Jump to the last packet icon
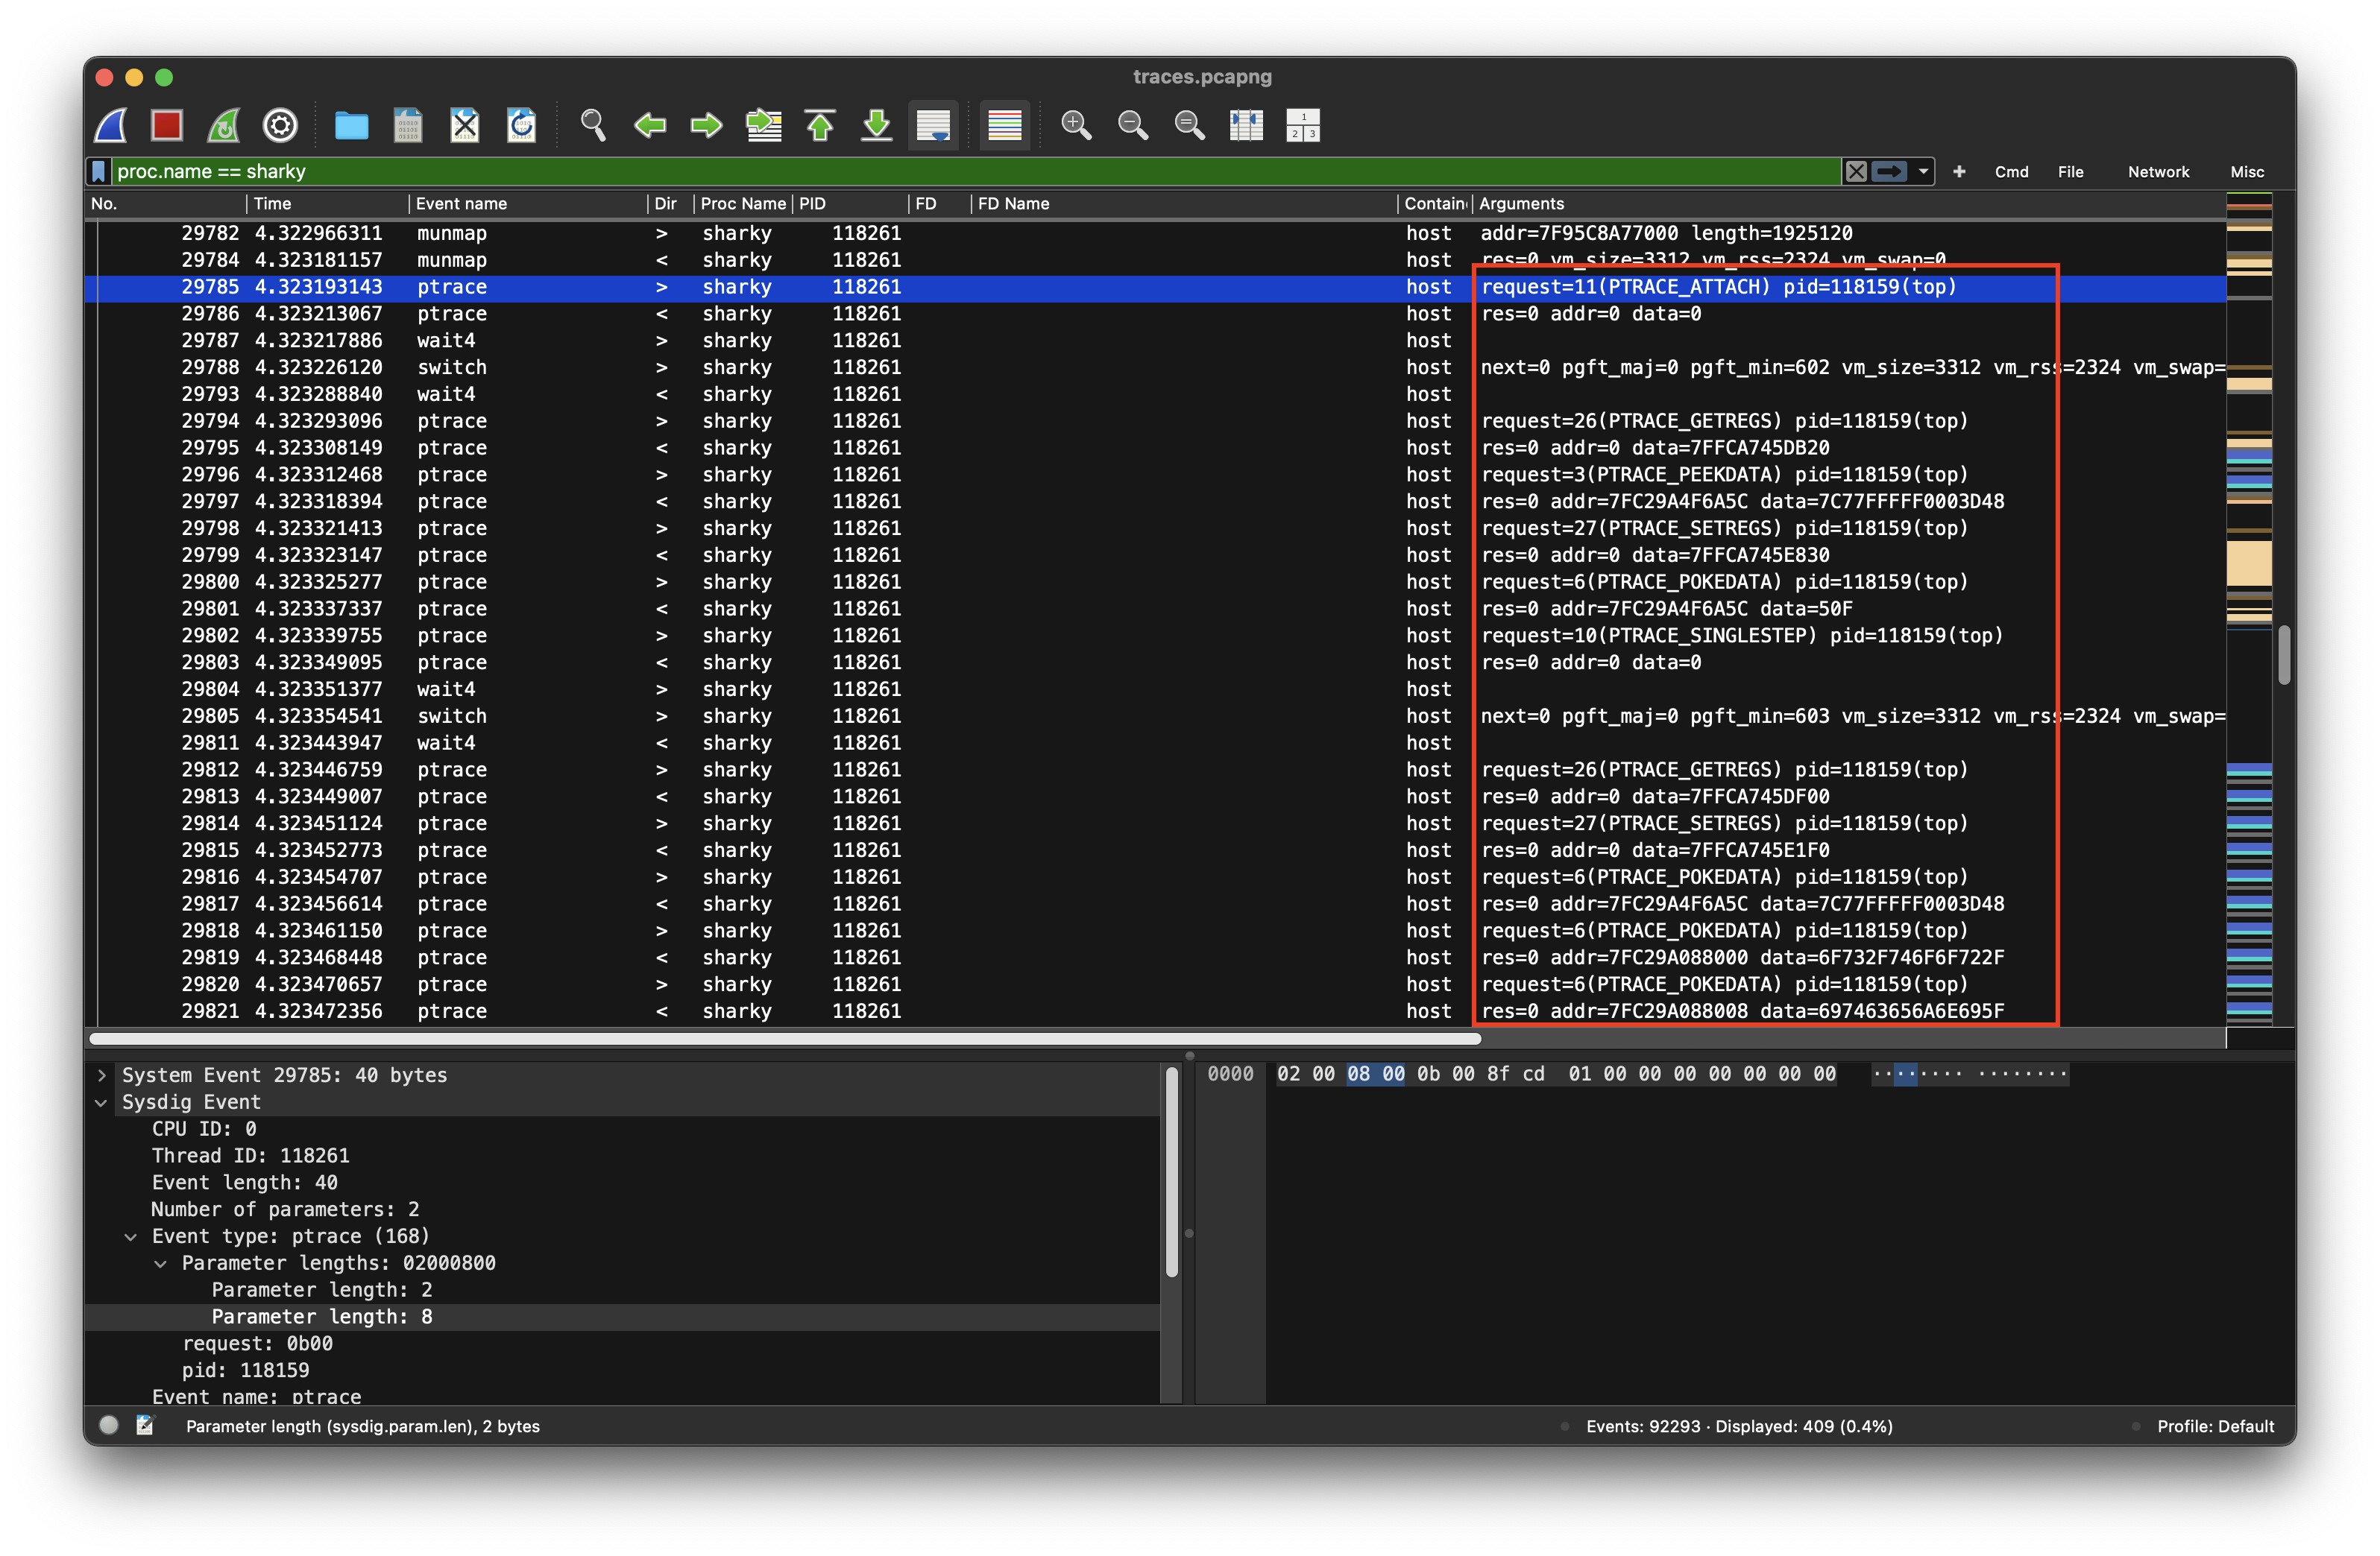2380x1556 pixels. click(x=876, y=125)
